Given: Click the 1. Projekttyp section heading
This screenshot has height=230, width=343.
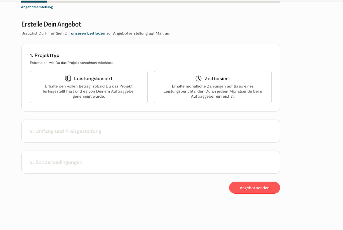Looking at the screenshot, I should coord(45,55).
